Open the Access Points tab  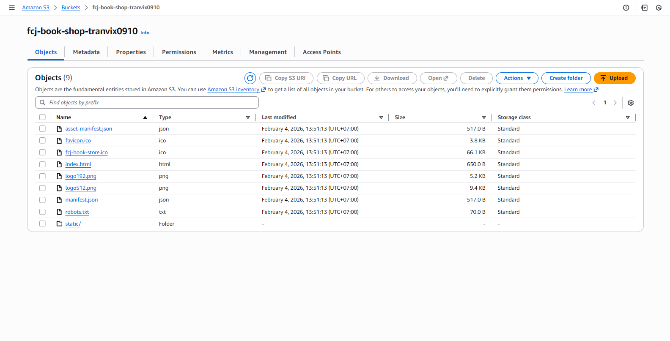[x=322, y=52]
